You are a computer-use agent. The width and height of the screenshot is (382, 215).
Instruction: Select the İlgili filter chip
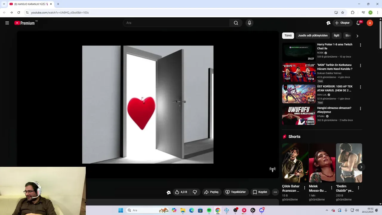(x=337, y=36)
